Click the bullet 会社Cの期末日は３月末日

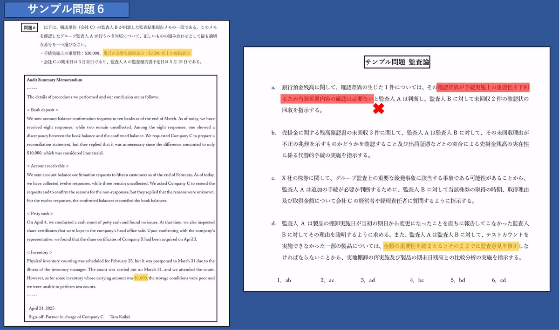click(121, 62)
